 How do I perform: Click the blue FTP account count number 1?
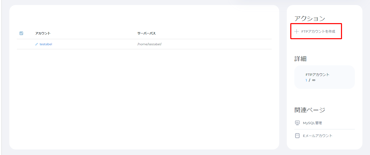click(306, 80)
